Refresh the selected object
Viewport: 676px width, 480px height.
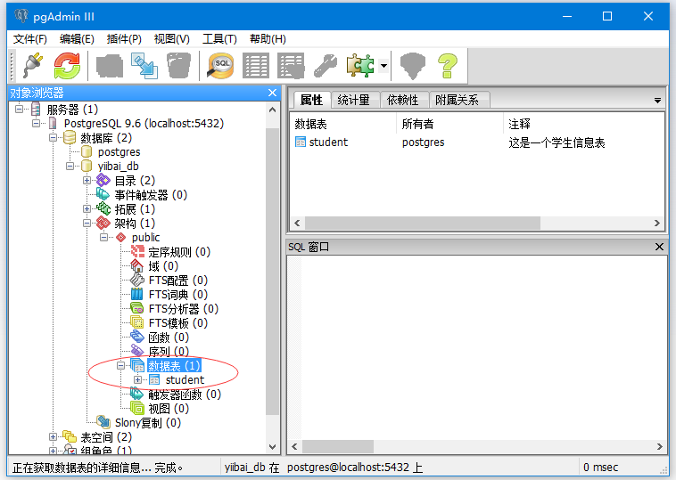67,65
